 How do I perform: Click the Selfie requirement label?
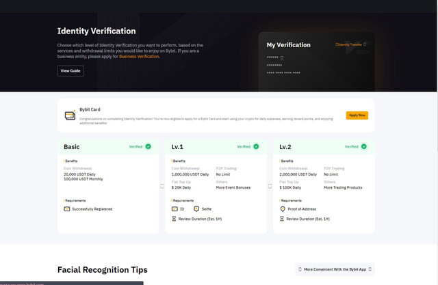207,209
